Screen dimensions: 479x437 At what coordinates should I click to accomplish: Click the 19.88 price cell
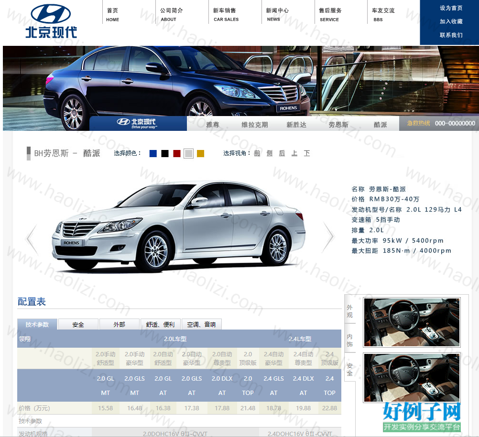click(x=303, y=408)
